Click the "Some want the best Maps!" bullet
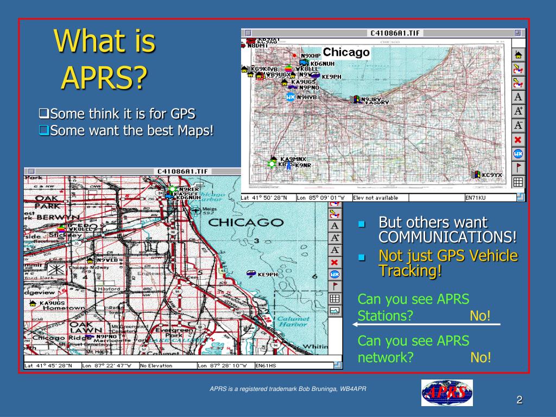Screen dimensions: 556x417 (126, 130)
